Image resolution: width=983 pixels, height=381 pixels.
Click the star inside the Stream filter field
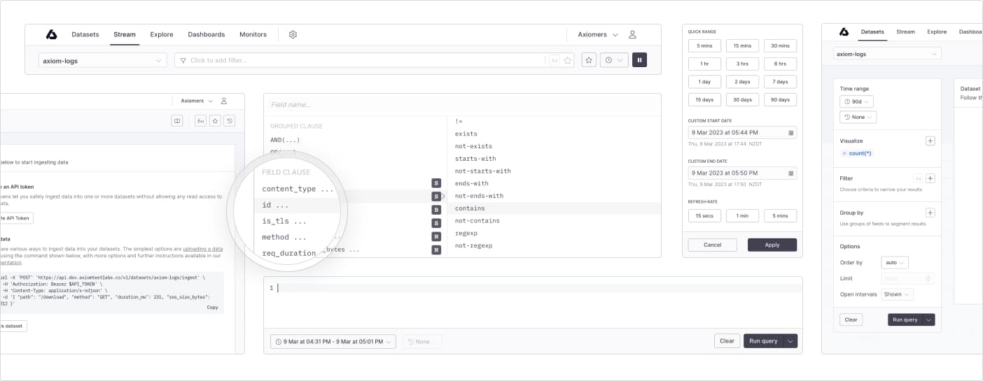pos(568,60)
